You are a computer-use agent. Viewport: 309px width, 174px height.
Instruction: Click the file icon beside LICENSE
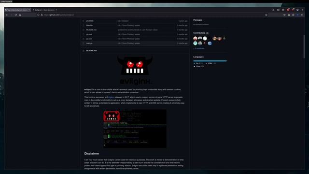coord(84,21)
